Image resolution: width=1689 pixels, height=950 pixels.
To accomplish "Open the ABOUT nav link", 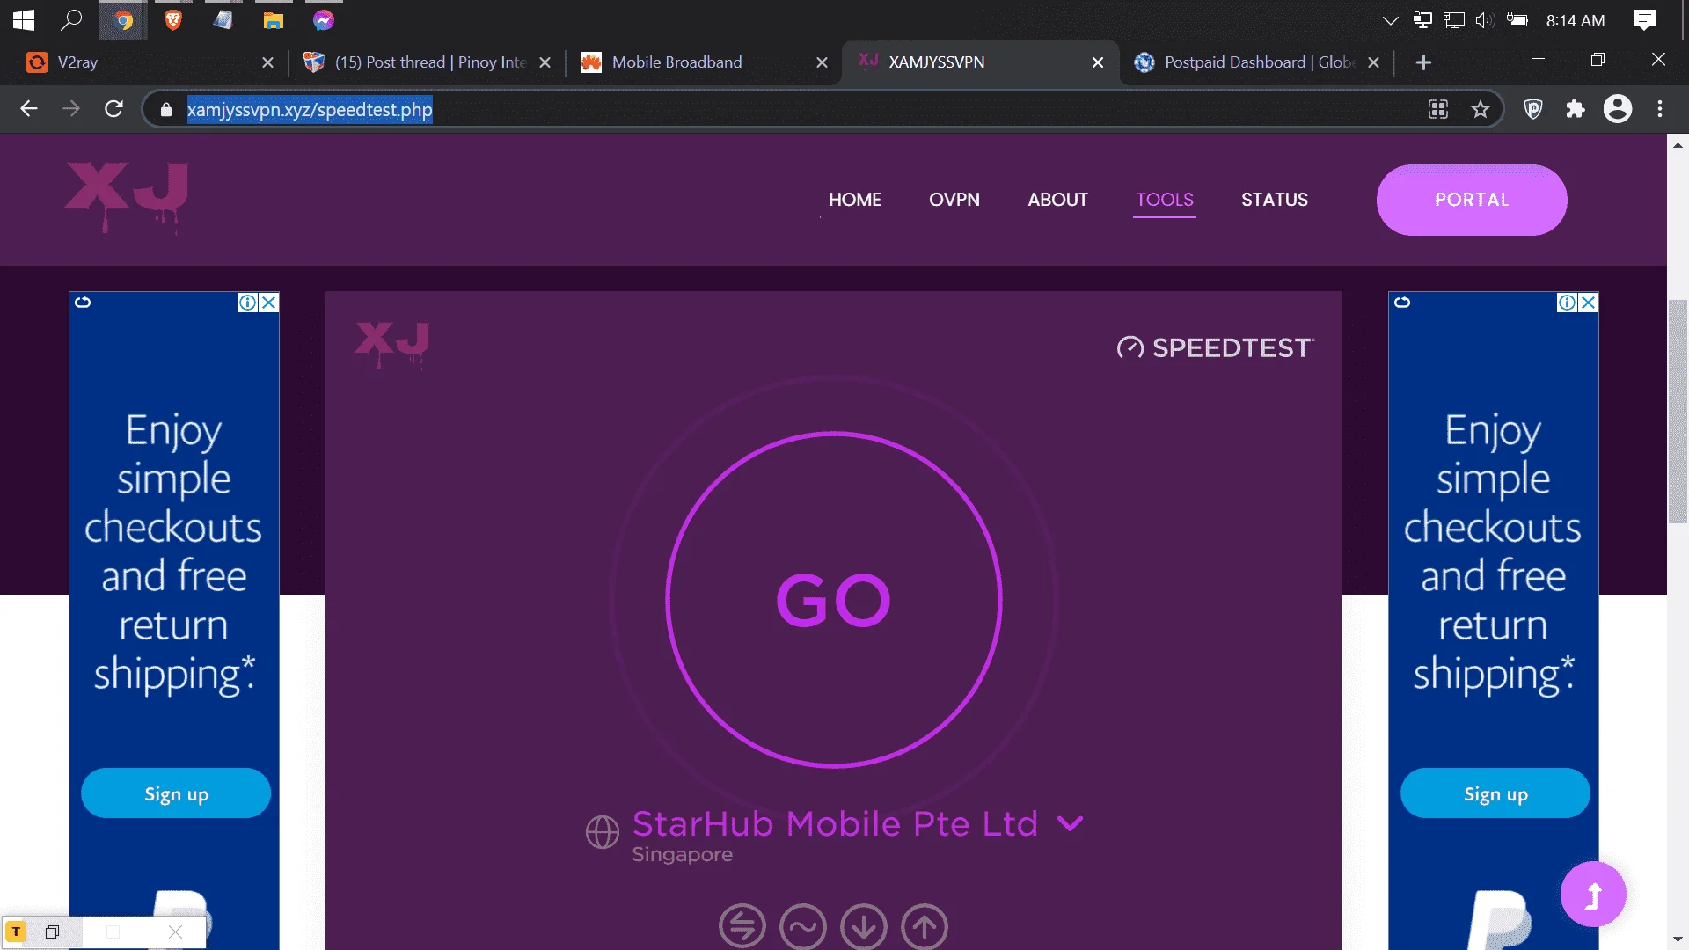I will 1057,200.
